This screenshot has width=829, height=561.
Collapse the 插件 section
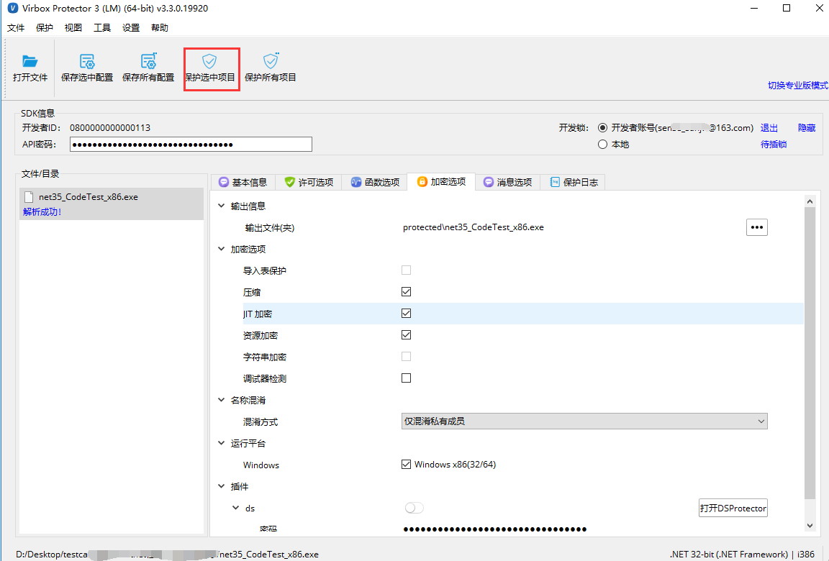tap(222, 486)
